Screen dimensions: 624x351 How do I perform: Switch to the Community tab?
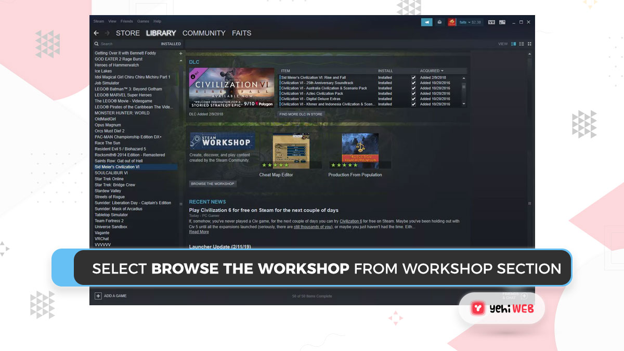[204, 33]
